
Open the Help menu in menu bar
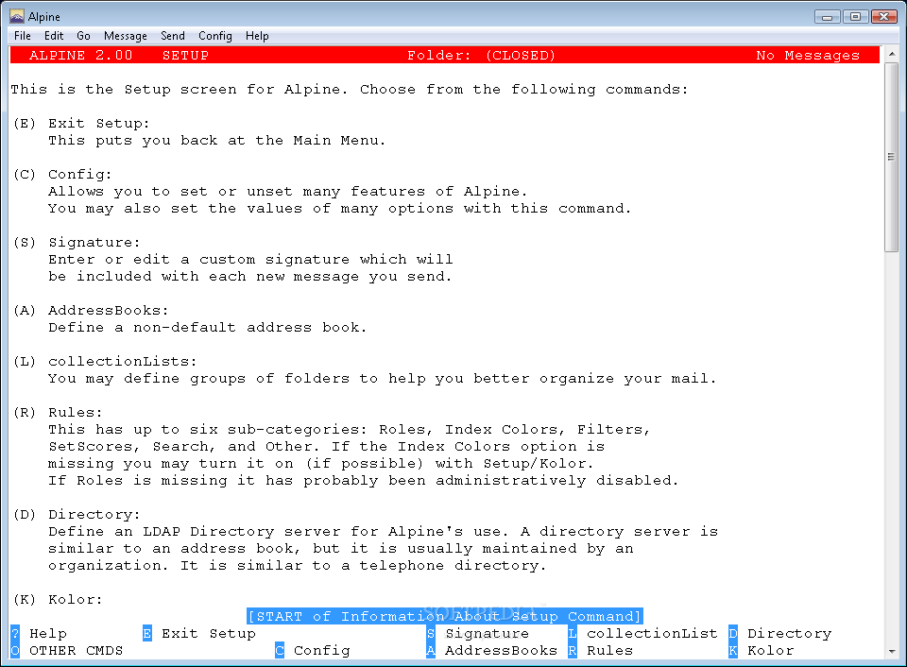257,36
